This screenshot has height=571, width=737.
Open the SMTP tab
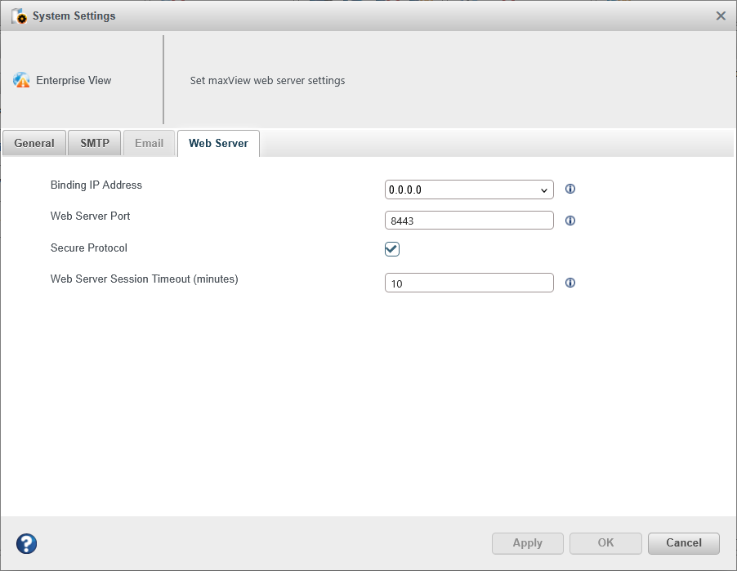point(95,143)
